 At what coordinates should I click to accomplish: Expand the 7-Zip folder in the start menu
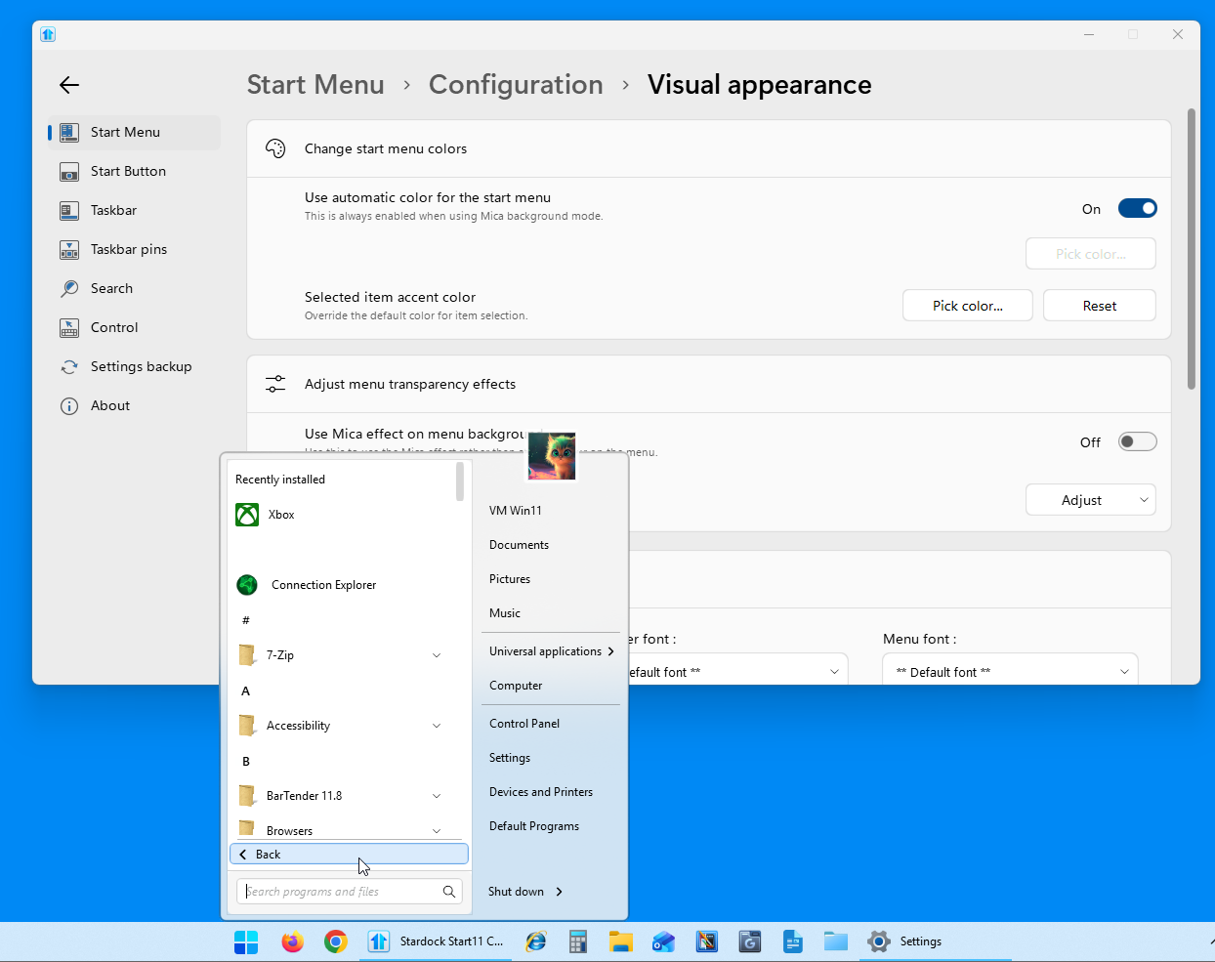coord(436,655)
